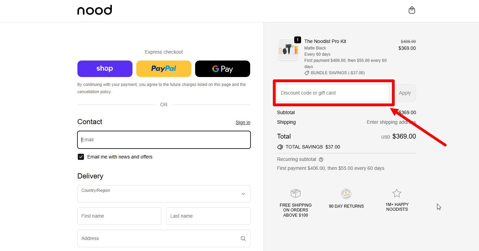
Task: Pay using the Google Pay button
Action: tap(222, 69)
